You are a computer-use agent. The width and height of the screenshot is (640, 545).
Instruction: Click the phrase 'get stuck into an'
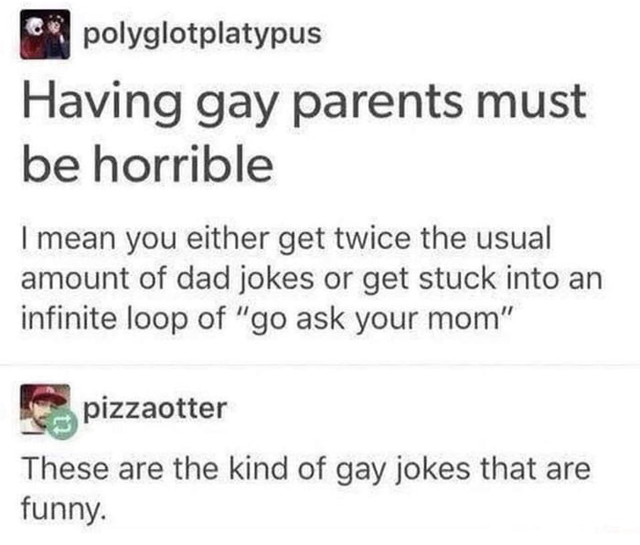483,280
